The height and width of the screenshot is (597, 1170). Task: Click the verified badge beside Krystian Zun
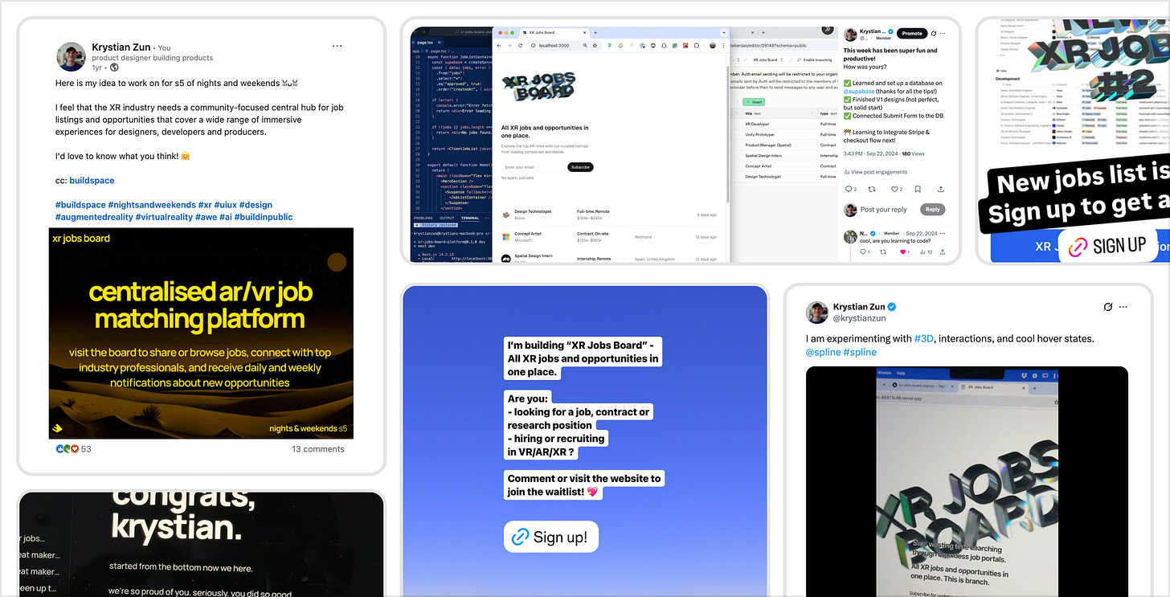click(x=893, y=307)
